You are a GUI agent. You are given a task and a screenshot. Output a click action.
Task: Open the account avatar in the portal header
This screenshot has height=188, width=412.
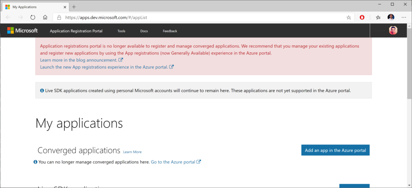pyautogui.click(x=393, y=31)
